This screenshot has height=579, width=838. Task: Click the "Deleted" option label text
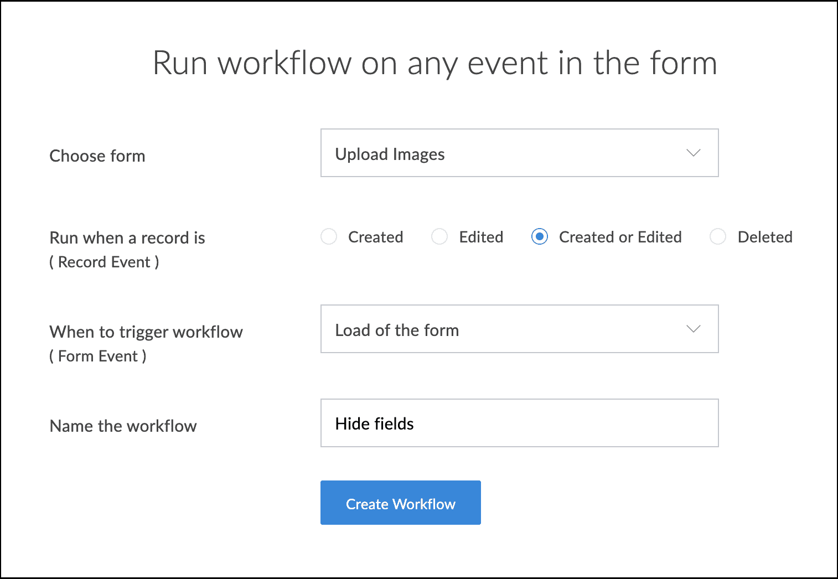point(765,237)
